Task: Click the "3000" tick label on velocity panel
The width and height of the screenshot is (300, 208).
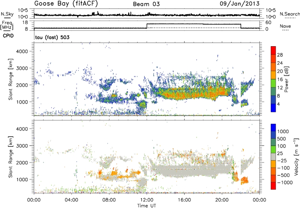Action: [x=22, y=146]
